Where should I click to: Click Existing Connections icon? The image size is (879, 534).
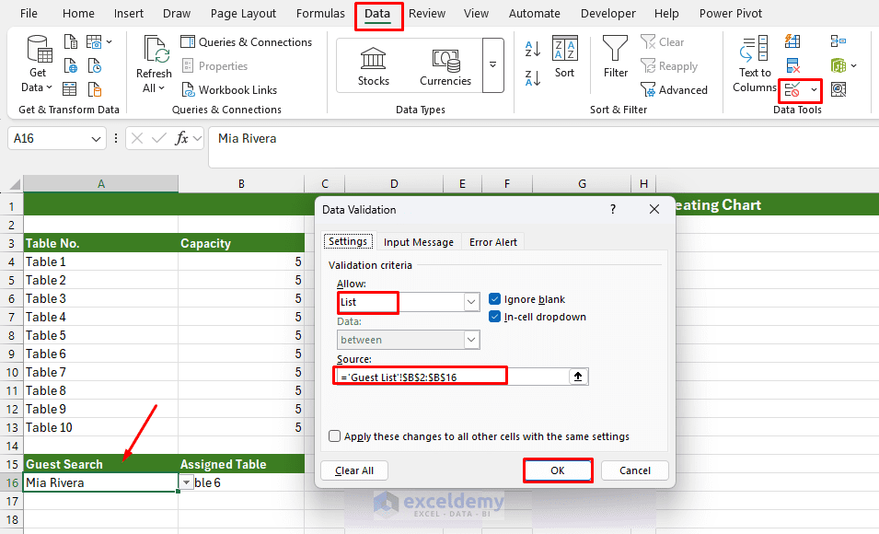click(94, 89)
